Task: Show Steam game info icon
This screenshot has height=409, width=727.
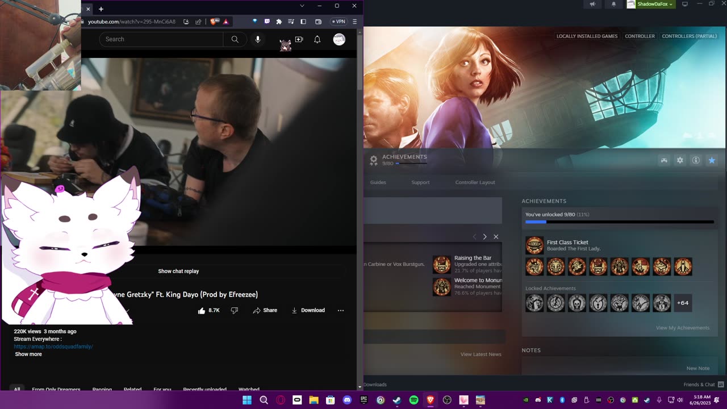Action: point(696,161)
